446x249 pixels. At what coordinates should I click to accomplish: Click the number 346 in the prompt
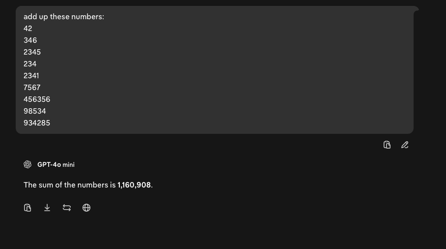(x=30, y=40)
